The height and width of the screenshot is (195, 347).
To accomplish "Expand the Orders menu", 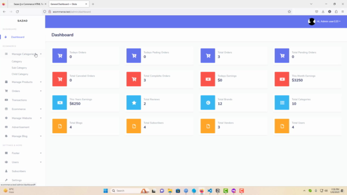I will [23, 91].
